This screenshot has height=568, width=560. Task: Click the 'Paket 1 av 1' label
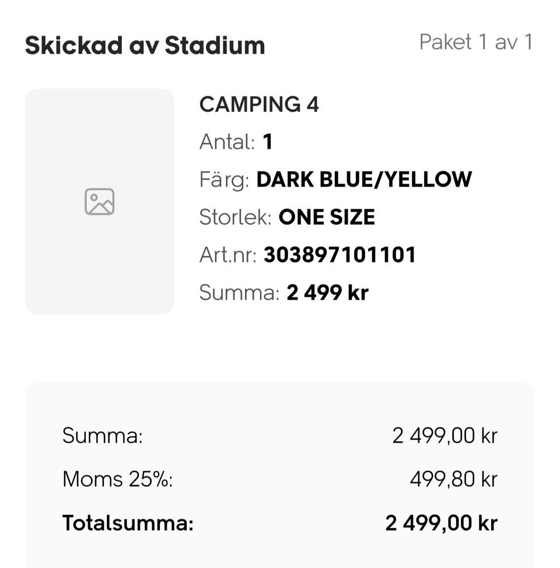[475, 42]
